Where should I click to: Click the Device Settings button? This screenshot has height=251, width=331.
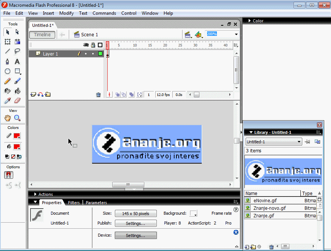[x=136, y=236]
